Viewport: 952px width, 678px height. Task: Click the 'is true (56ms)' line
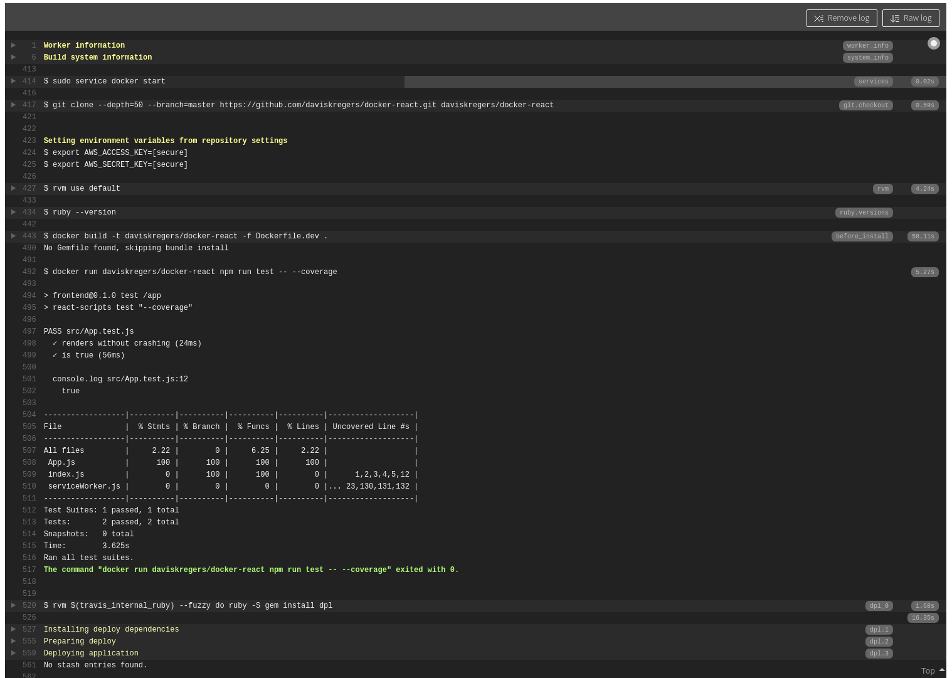pyautogui.click(x=88, y=355)
